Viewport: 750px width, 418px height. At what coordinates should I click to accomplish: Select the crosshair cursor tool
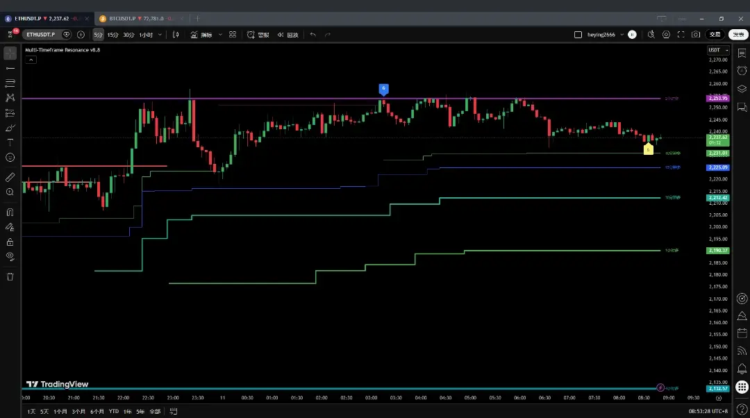[x=10, y=53]
